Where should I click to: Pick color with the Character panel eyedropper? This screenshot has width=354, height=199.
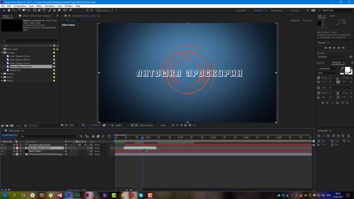tap(342, 69)
